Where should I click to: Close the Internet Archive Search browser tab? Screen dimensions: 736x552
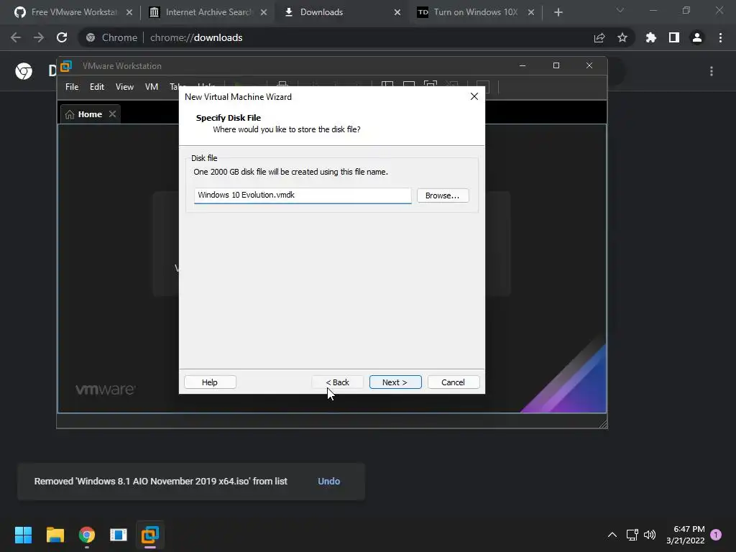[x=264, y=12]
